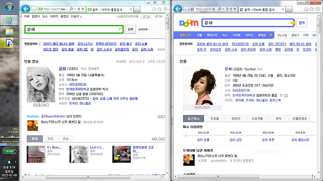The width and height of the screenshot is (323, 181).
Task: Stop loading via the X beside Naver's refresh
Action: [83, 9]
